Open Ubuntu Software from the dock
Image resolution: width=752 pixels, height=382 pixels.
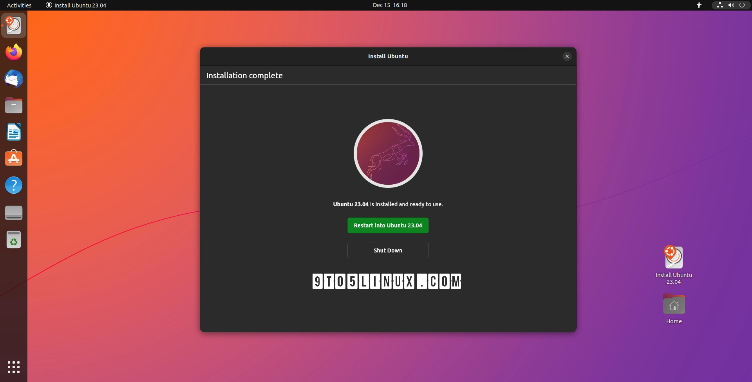14,158
